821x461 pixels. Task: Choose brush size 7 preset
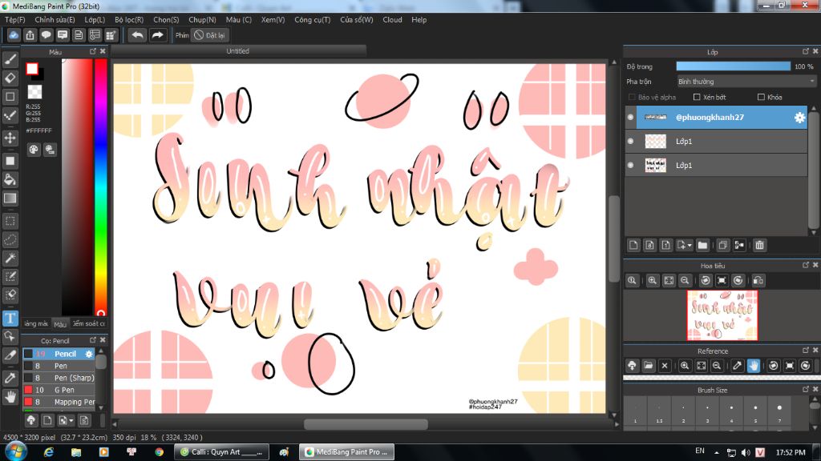(x=779, y=413)
